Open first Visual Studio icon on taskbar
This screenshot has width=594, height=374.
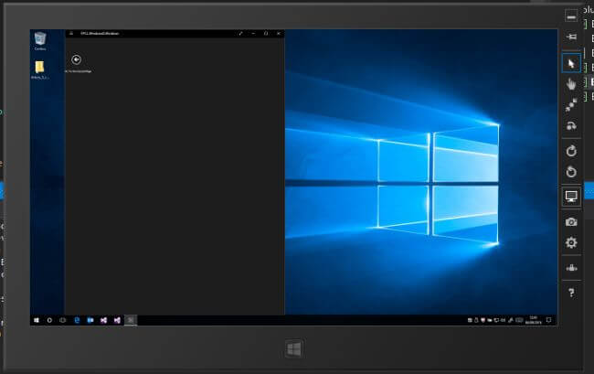coord(103,320)
